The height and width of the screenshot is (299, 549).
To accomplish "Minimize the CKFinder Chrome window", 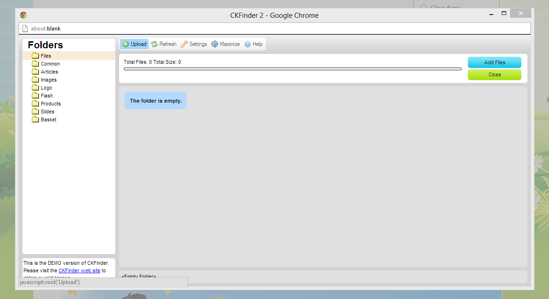I will tap(491, 14).
